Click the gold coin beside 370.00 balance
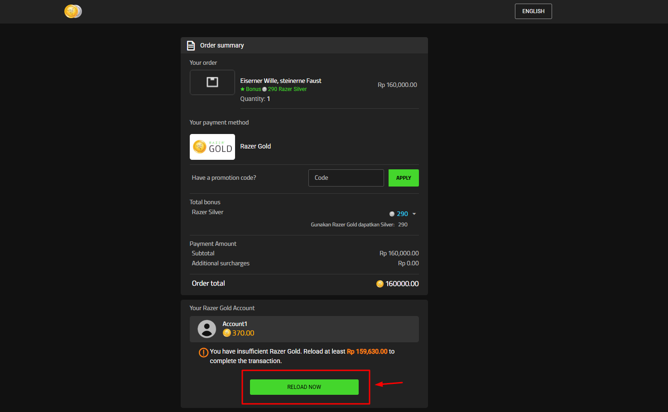 [227, 333]
